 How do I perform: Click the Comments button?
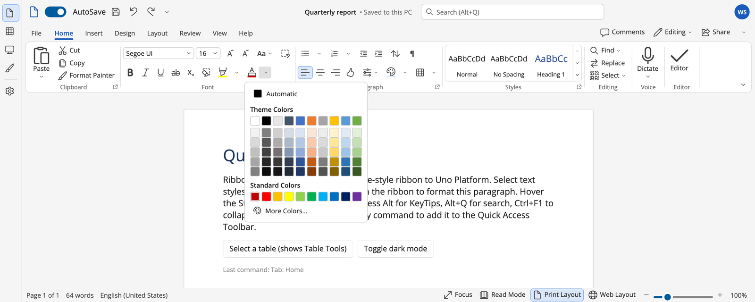coord(622,32)
